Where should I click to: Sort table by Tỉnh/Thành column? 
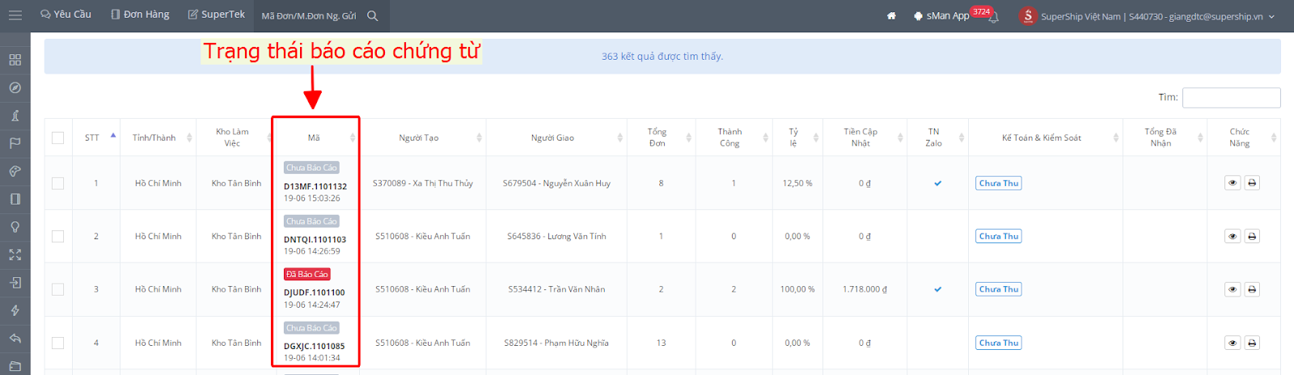(x=159, y=137)
